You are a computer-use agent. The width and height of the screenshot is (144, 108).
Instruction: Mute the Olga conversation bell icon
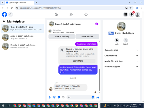[117, 40]
